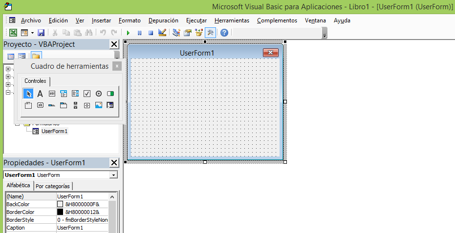The image size is (455, 233).
Task: Click the Insert UserForm toolbar icon
Action: tap(24, 33)
